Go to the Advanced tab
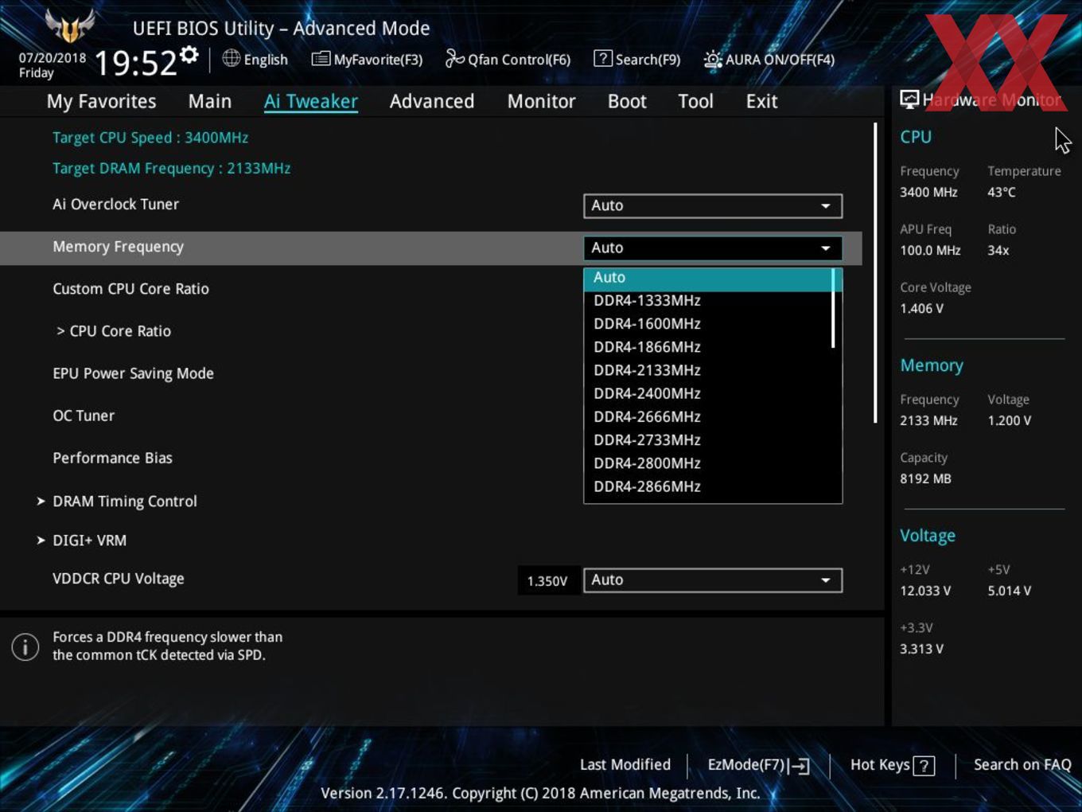Image resolution: width=1082 pixels, height=812 pixels. point(432,101)
